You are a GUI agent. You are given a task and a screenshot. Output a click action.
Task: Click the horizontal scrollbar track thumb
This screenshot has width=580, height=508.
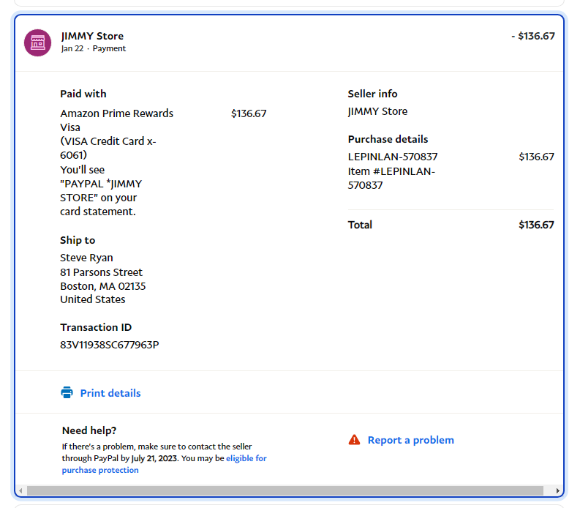[285, 490]
